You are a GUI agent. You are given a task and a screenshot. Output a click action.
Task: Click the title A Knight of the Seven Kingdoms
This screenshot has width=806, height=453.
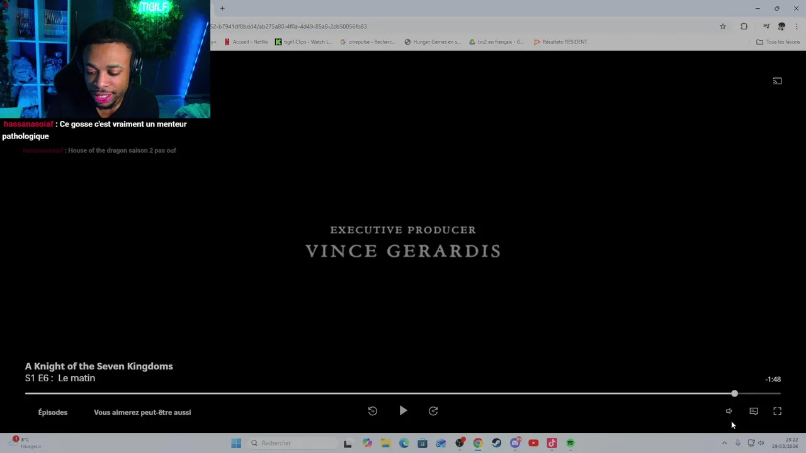tap(99, 366)
